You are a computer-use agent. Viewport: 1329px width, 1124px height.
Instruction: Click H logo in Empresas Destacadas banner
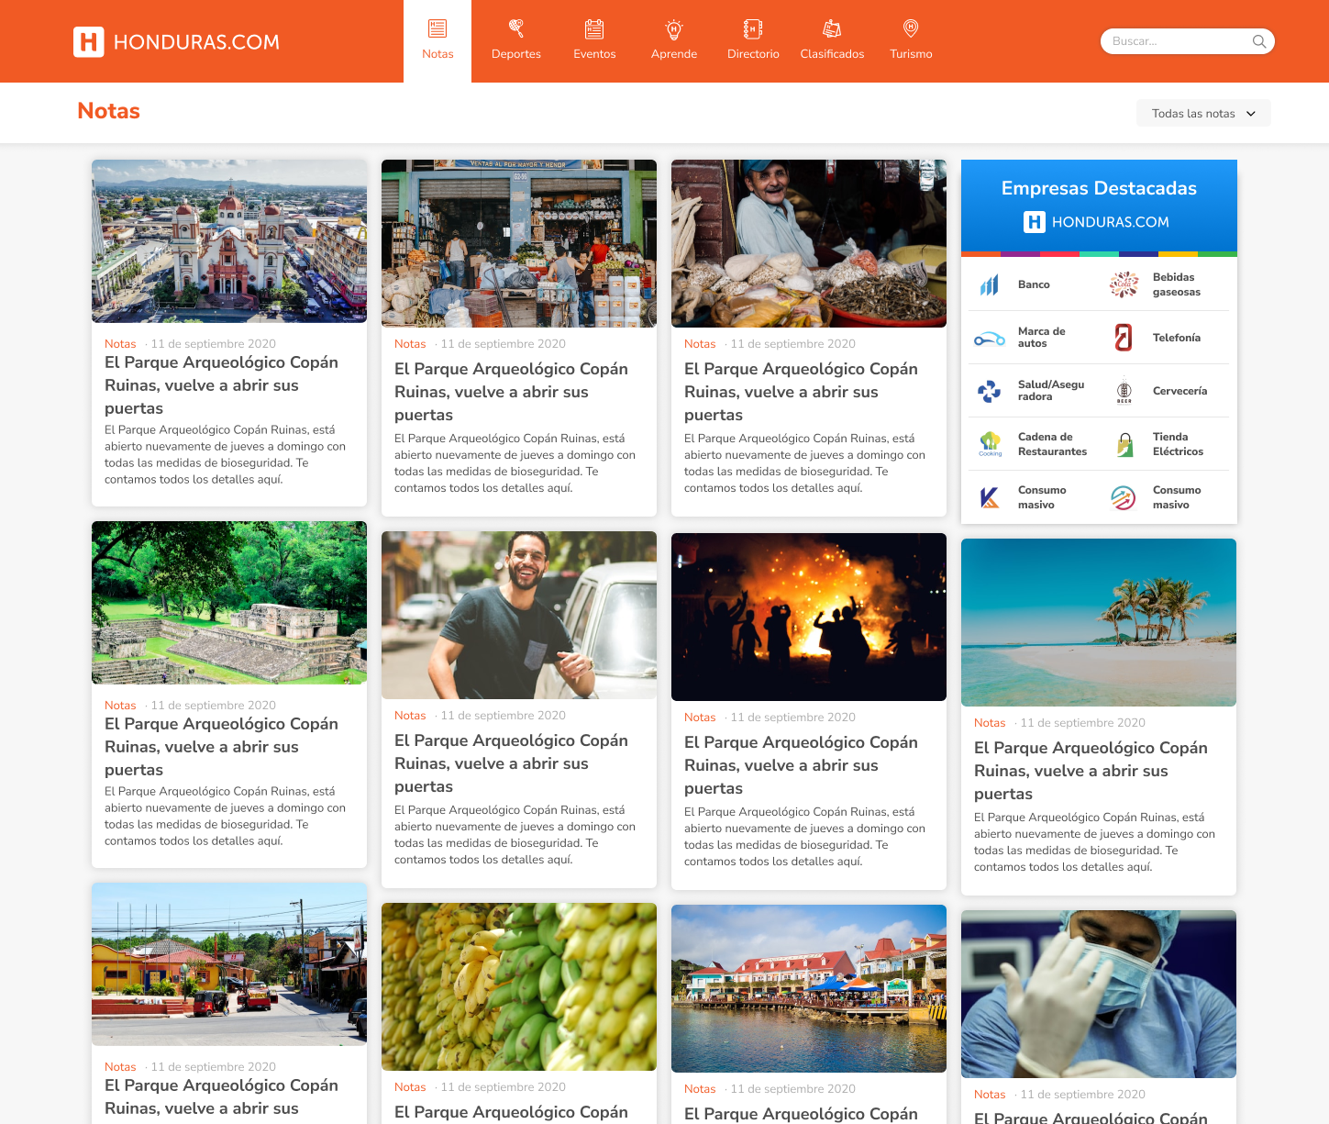pyautogui.click(x=1035, y=222)
